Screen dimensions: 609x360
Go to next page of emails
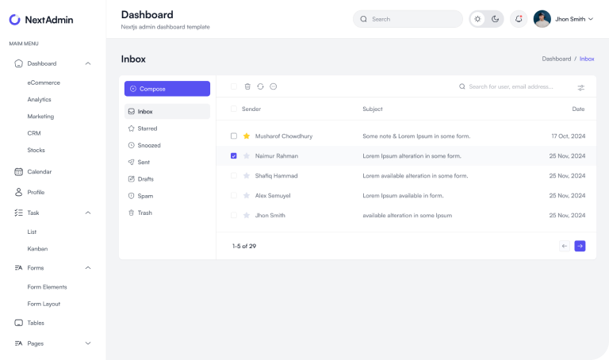click(x=580, y=246)
